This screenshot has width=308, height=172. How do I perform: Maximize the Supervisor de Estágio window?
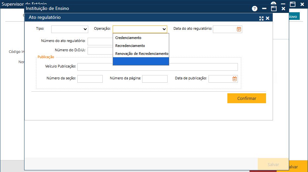293,4
